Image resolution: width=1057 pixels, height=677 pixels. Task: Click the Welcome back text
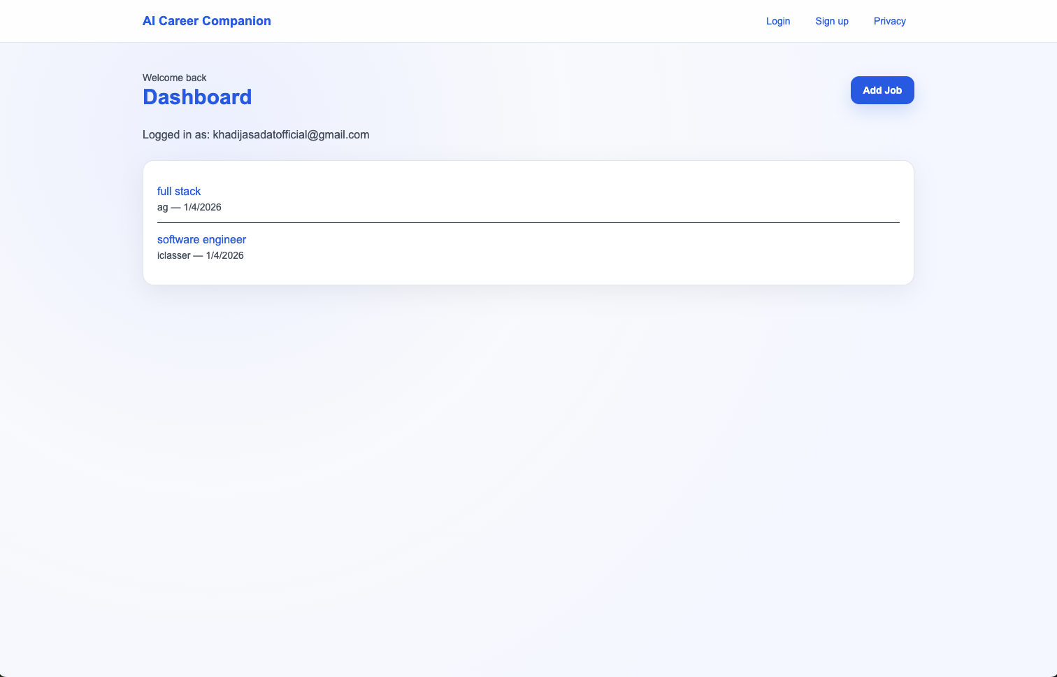click(x=175, y=78)
